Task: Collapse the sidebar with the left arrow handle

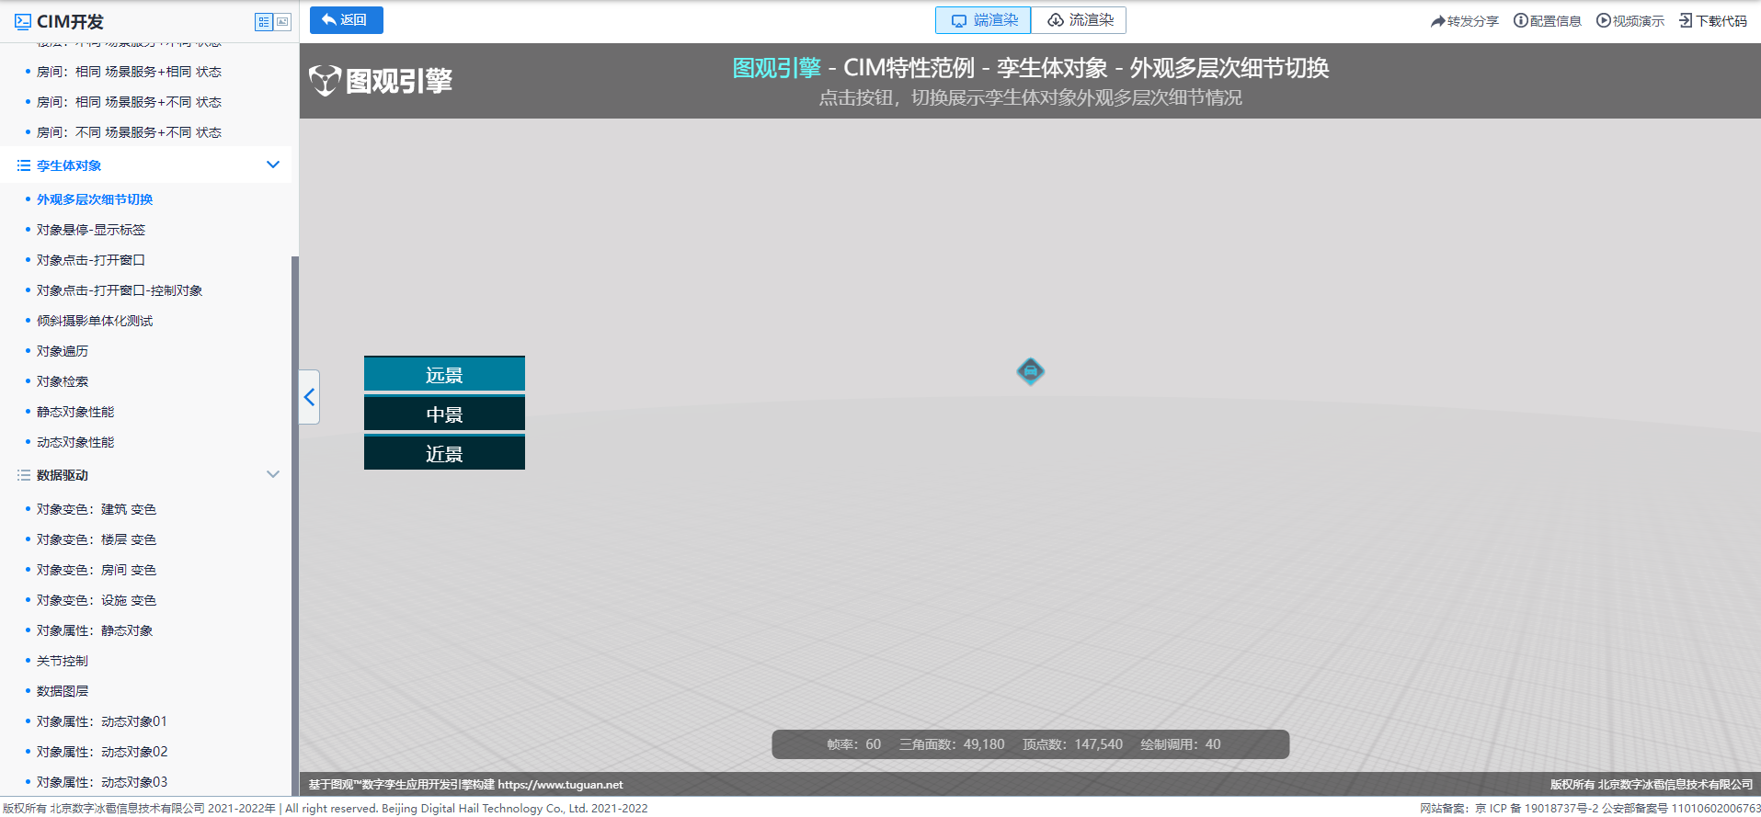Action: [x=309, y=397]
